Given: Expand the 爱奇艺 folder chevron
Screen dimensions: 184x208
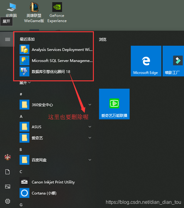Looking at the screenshot, I should (x=90, y=138).
